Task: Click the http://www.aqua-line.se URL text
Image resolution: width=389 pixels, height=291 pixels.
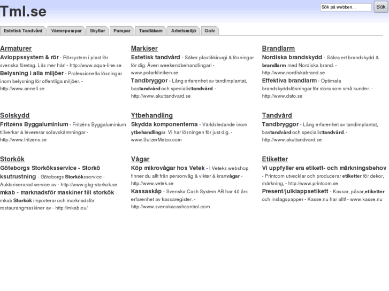Action: [96, 66]
